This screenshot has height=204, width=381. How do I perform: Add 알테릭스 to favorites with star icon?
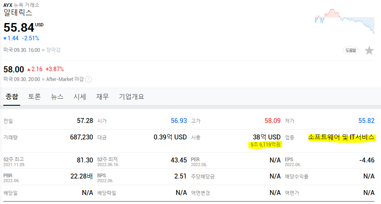[x=369, y=51]
